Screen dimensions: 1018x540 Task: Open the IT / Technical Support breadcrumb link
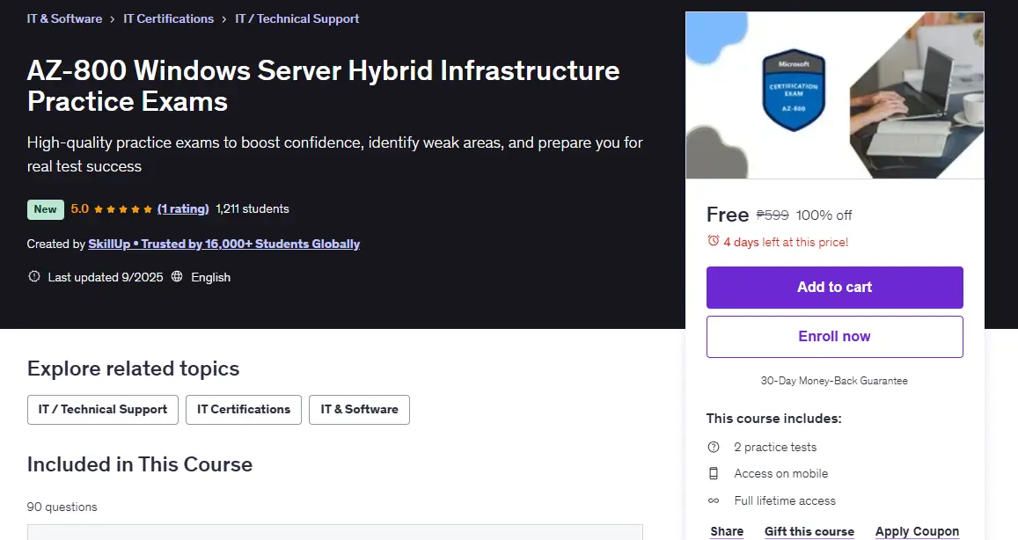(297, 18)
